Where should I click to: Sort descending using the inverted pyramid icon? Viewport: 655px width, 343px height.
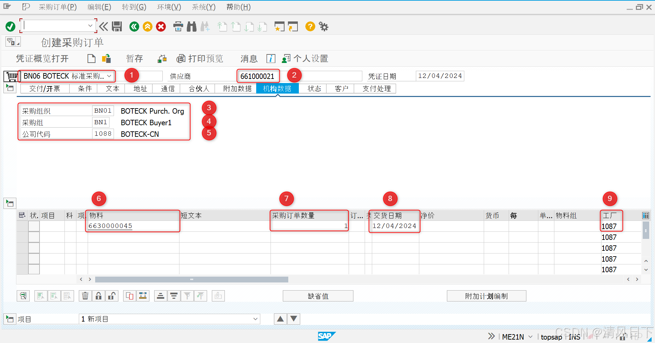pyautogui.click(x=174, y=296)
